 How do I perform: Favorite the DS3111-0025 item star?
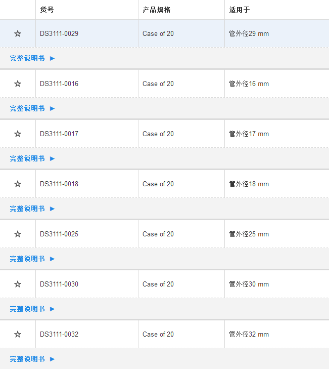point(18,234)
